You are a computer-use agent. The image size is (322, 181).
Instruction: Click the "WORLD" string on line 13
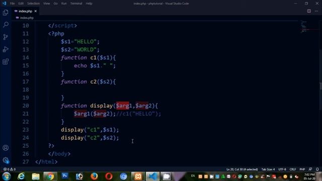coord(85,50)
